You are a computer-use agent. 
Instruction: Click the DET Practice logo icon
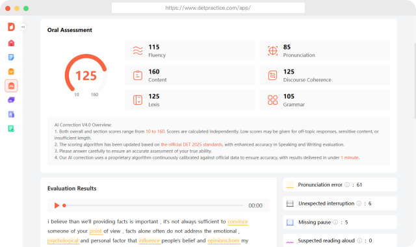(x=11, y=27)
